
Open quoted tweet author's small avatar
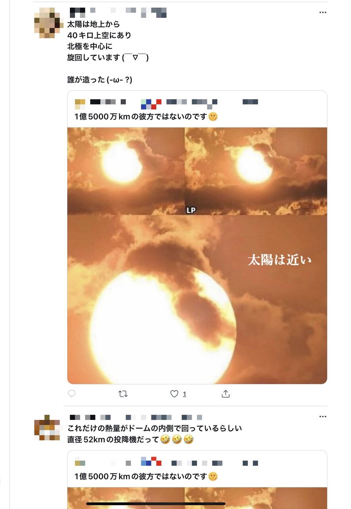point(80,104)
